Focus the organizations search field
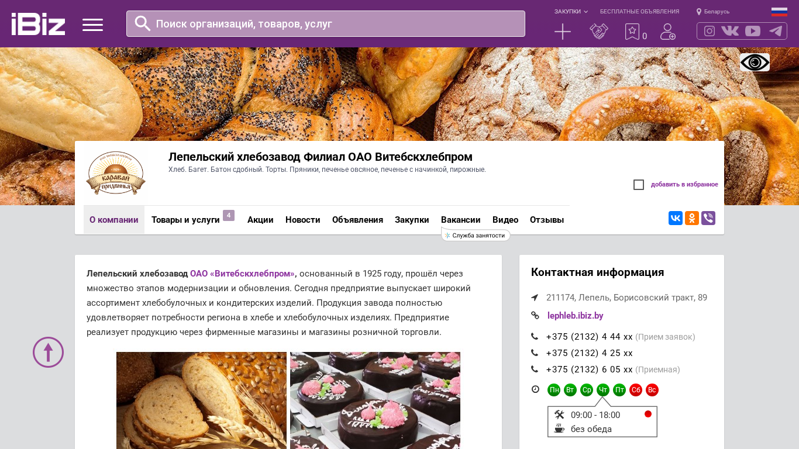The width and height of the screenshot is (799, 449). 326,24
